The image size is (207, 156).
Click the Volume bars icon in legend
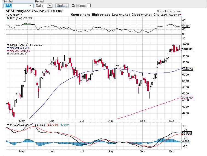pyautogui.click(x=8, y=53)
